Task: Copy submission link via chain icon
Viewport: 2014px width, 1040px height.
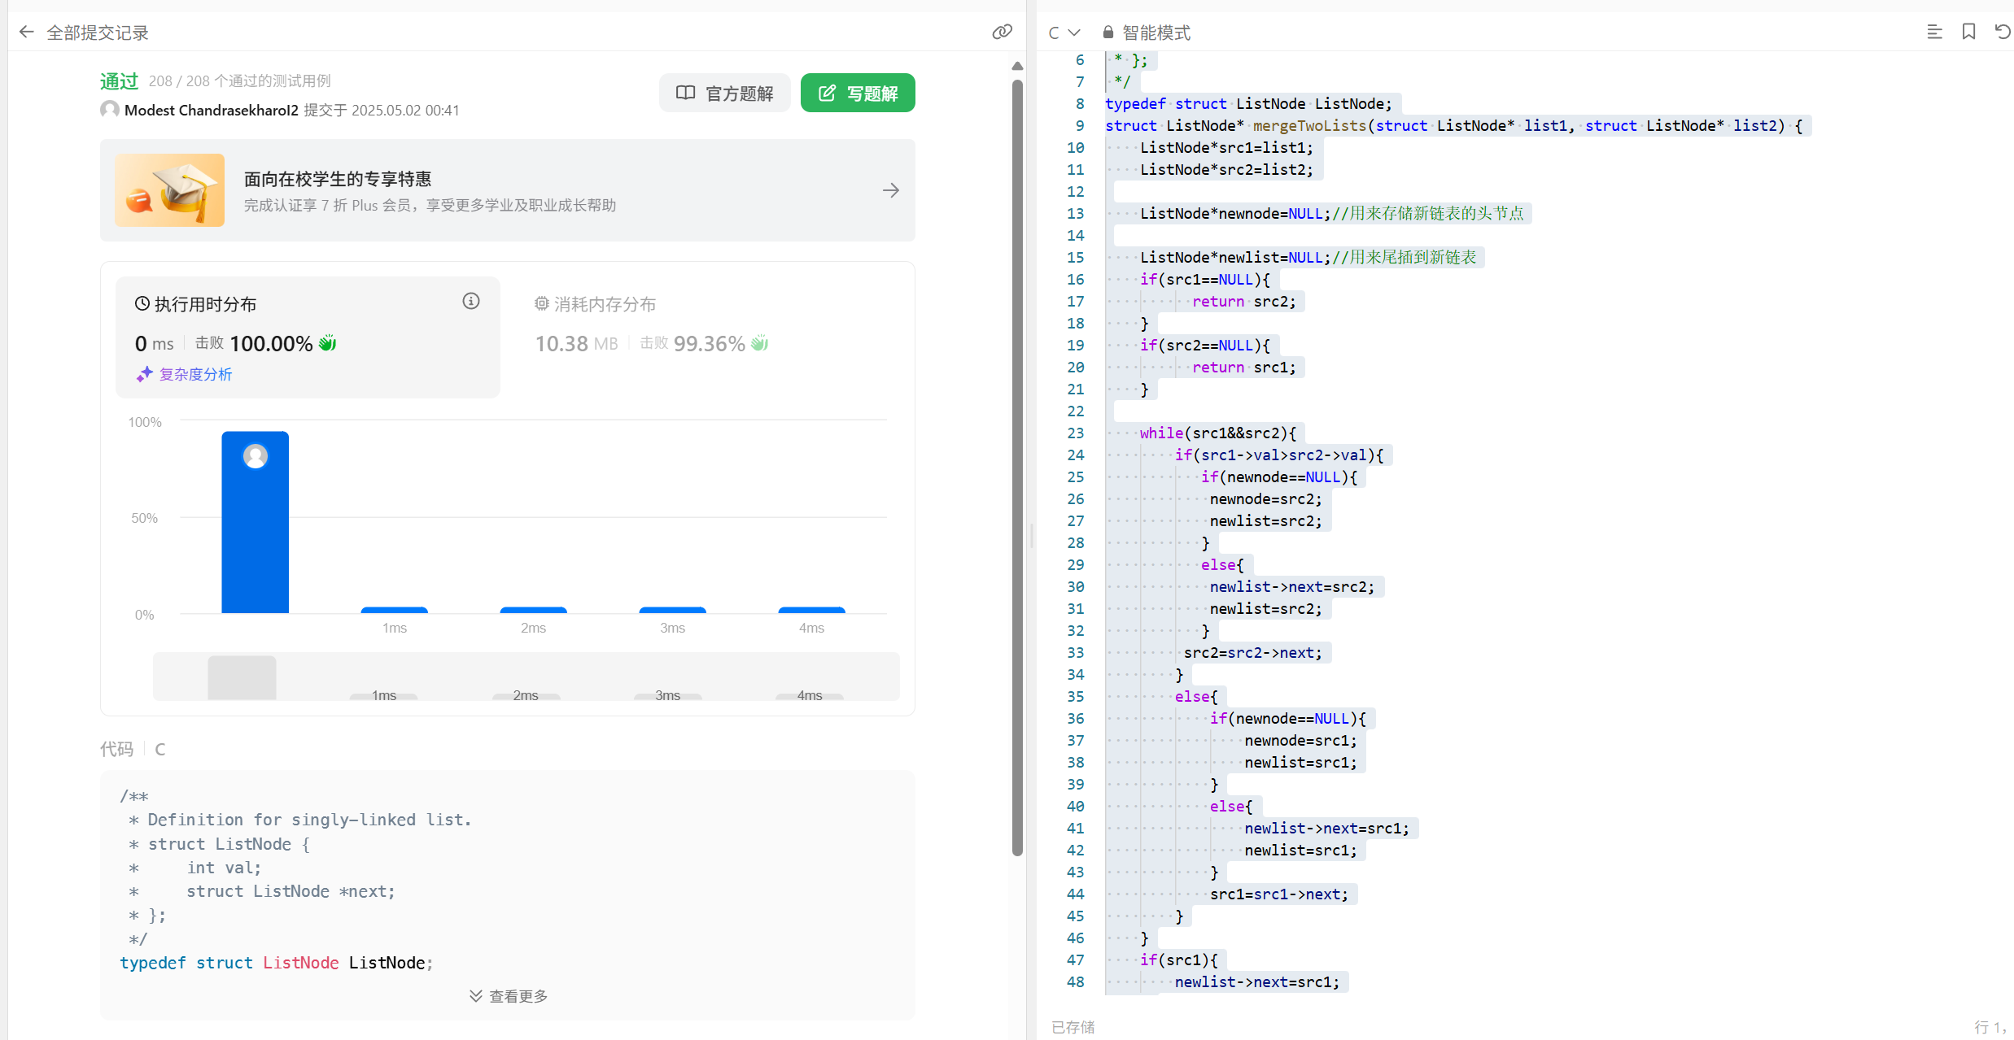Action: point(1002,32)
